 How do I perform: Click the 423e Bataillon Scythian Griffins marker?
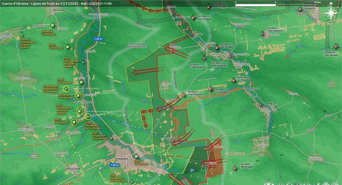click(22, 35)
